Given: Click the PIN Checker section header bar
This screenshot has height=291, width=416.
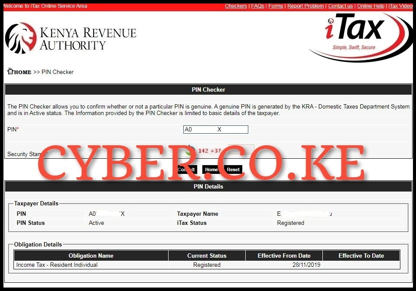Looking at the screenshot, I should (208, 90).
